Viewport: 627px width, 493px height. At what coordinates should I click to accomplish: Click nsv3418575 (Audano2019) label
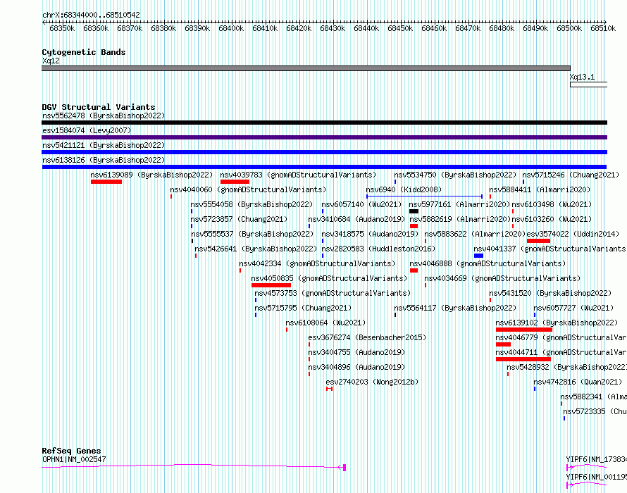pos(371,235)
